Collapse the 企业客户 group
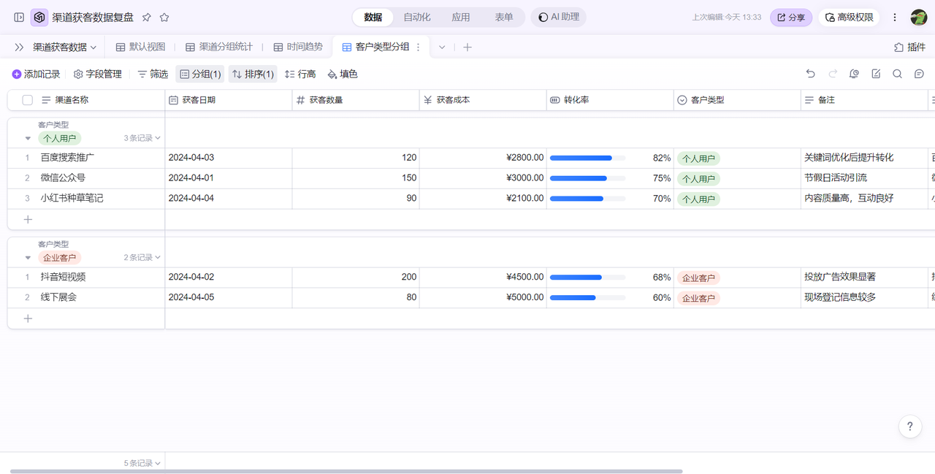Viewport: 935px width, 474px height. [28, 258]
